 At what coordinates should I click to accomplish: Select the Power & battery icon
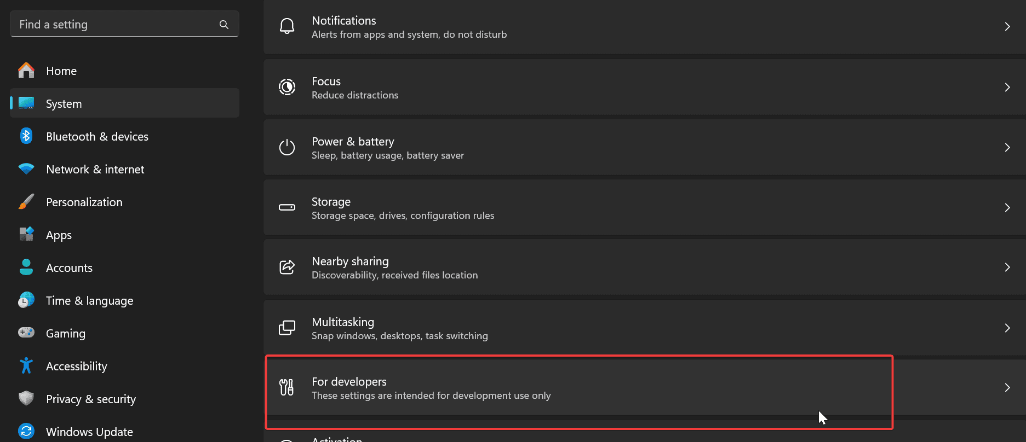(286, 147)
